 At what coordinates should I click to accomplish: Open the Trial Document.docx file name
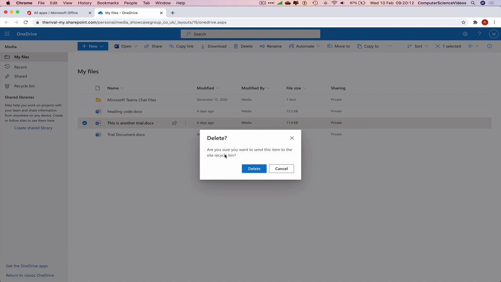[x=126, y=134]
